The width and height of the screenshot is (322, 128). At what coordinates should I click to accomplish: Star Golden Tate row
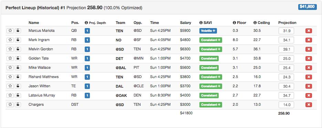10,59
